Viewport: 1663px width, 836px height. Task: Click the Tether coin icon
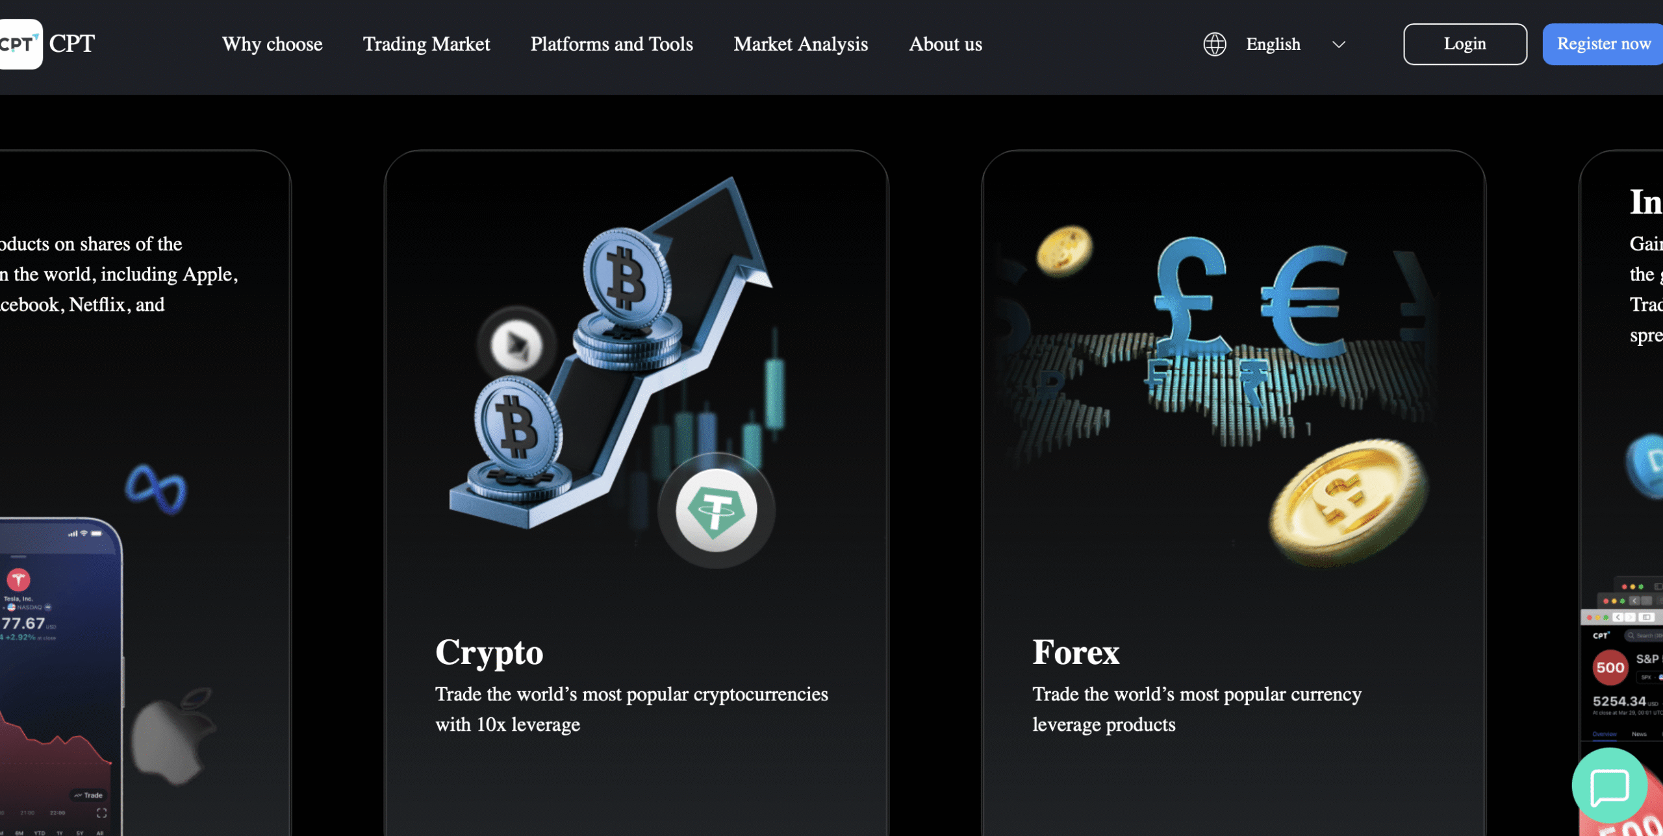point(716,510)
